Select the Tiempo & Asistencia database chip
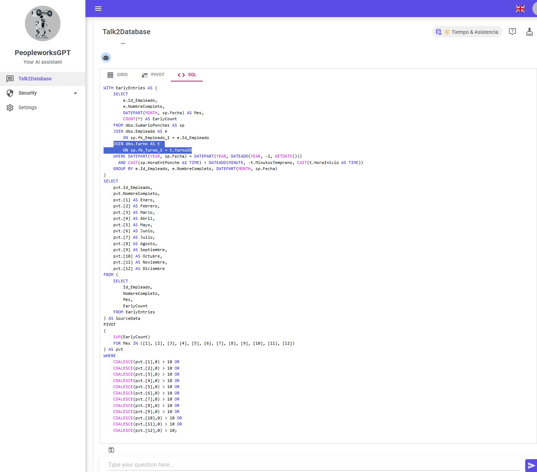537x472 pixels. click(x=467, y=32)
